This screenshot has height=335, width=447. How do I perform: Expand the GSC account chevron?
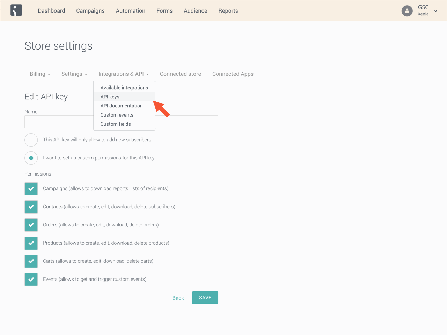point(435,11)
